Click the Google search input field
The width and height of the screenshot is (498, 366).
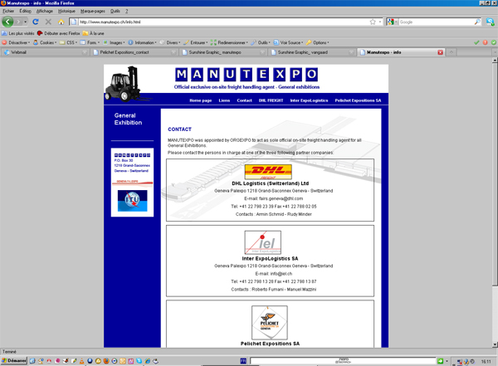(x=437, y=22)
